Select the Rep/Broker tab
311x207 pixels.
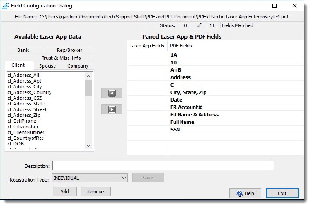pos(69,50)
